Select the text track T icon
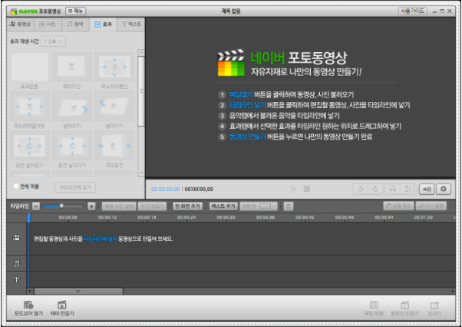This screenshot has width=462, height=327. (x=17, y=279)
